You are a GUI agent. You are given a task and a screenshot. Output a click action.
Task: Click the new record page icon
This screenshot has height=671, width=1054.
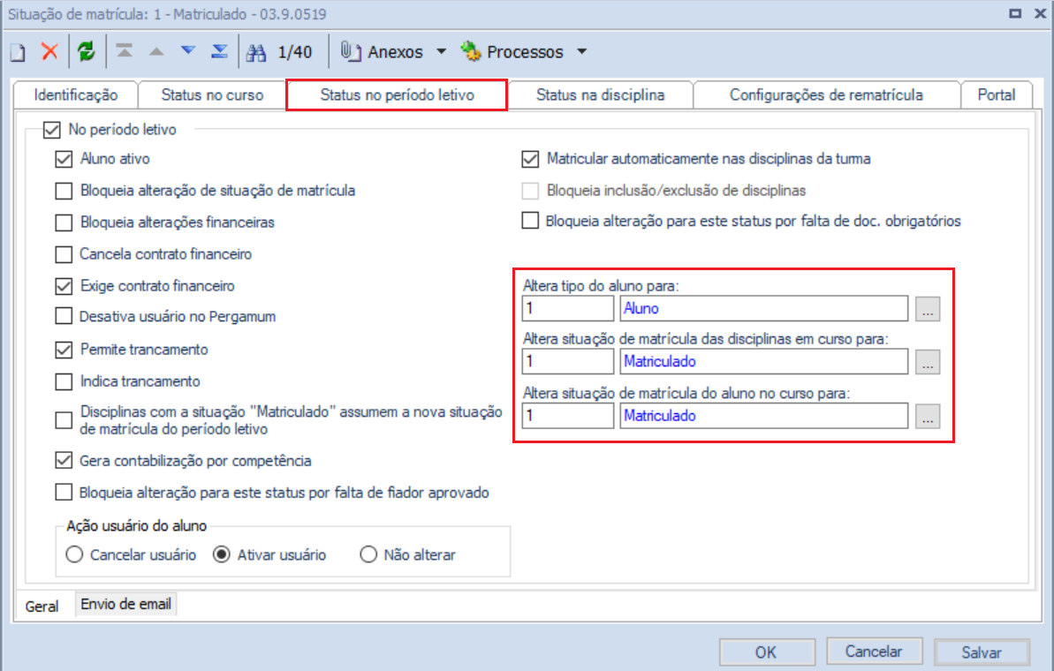(19, 52)
